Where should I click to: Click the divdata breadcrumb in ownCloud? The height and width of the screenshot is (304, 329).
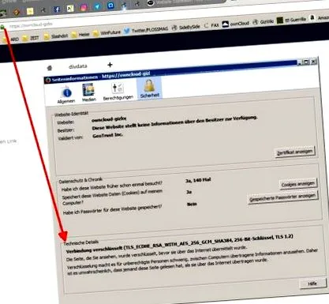[77, 66]
